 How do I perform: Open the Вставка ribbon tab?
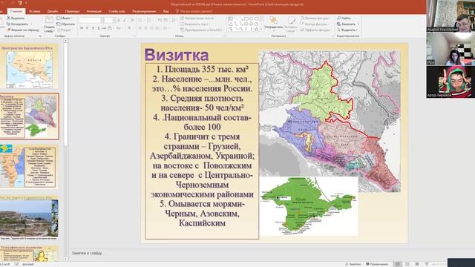pos(35,11)
